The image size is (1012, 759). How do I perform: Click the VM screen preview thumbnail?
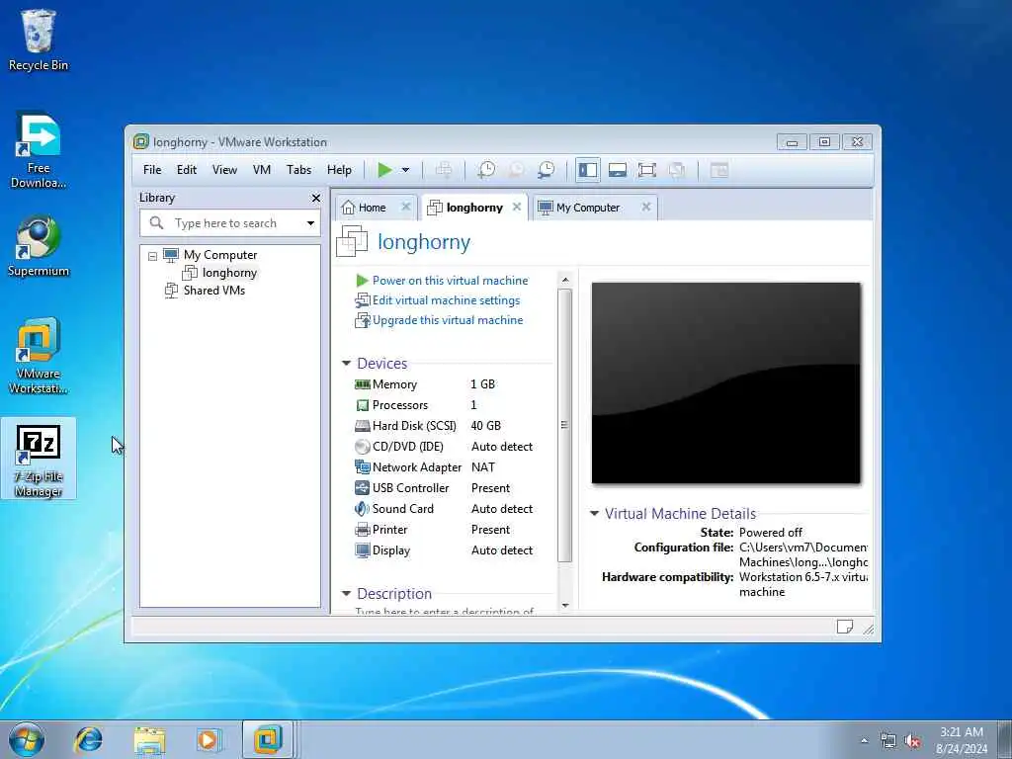726,382
